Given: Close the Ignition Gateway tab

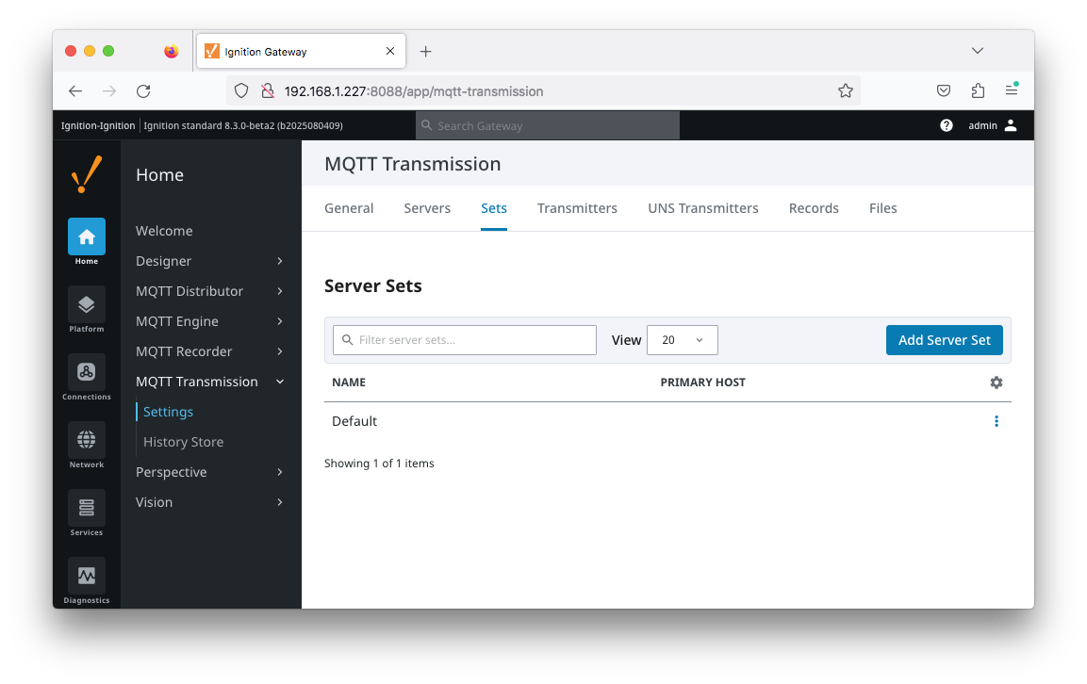Looking at the screenshot, I should (x=390, y=51).
